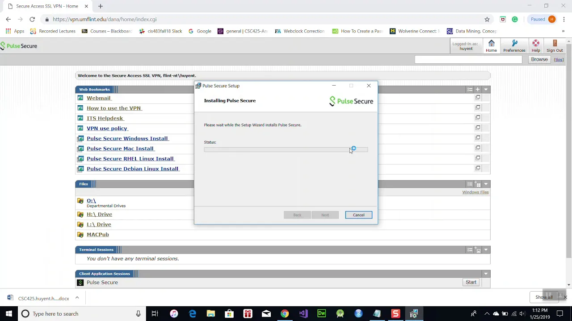Cancel the Pulse Secure installation
The width and height of the screenshot is (572, 321).
pos(358,215)
